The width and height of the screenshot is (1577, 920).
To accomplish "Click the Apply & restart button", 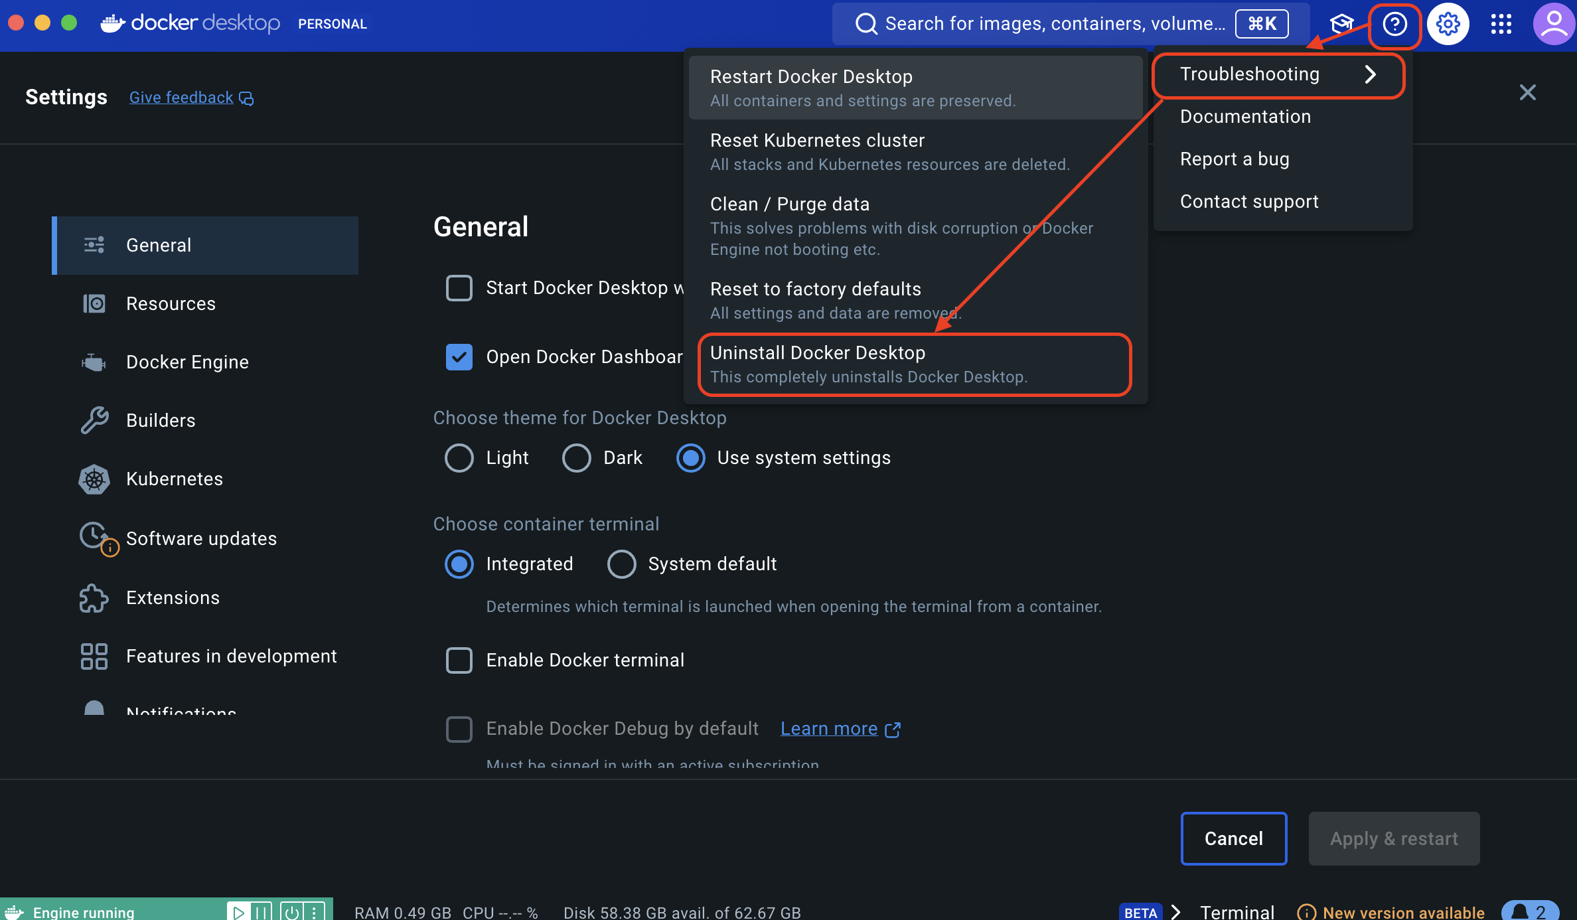I will coord(1394,838).
